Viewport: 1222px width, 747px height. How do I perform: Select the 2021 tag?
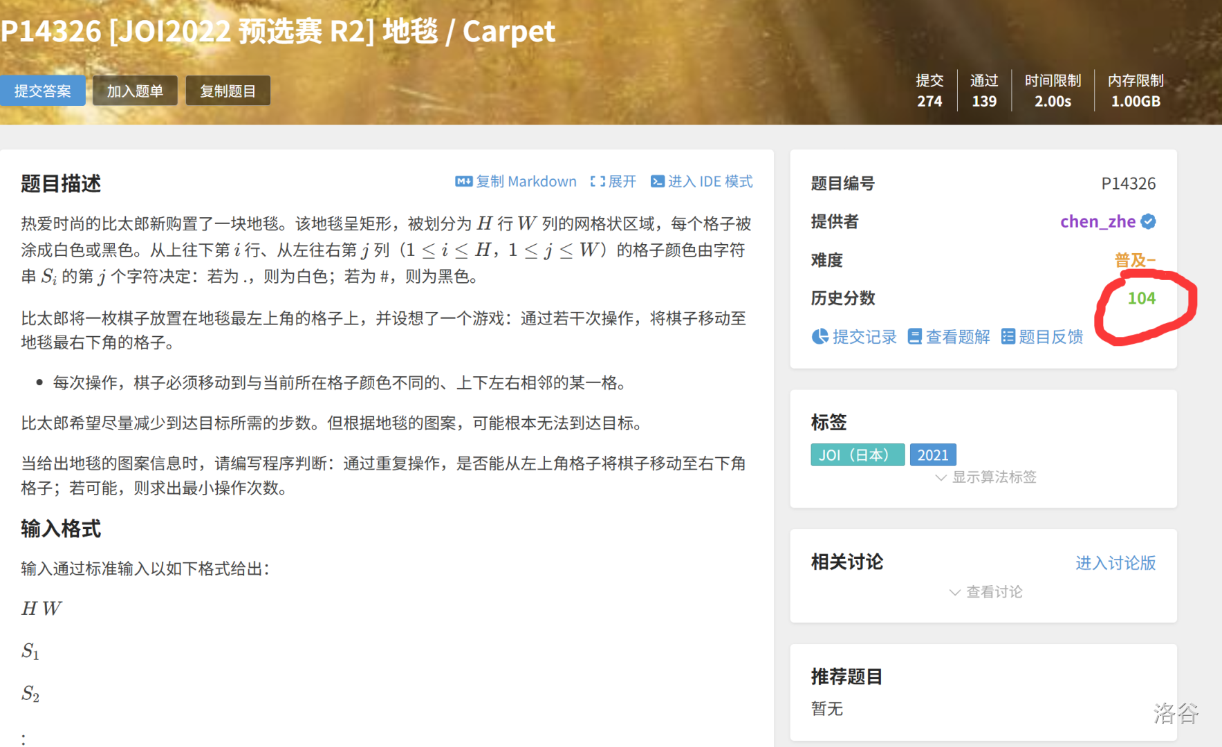(932, 455)
